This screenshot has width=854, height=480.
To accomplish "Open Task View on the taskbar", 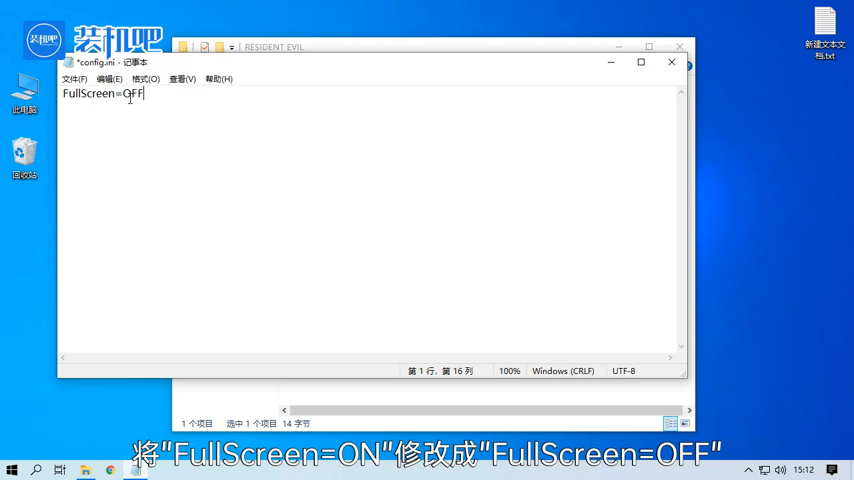I will (x=60, y=470).
